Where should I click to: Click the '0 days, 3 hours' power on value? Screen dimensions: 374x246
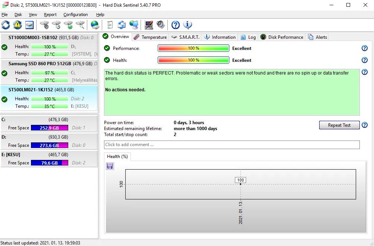(189, 123)
